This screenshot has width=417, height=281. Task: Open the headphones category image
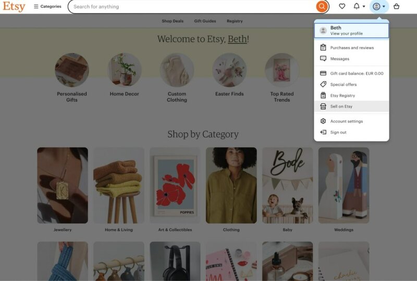[175, 261]
